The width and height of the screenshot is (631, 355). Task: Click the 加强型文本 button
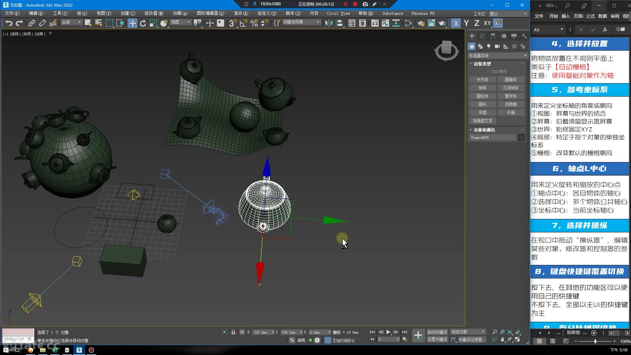[482, 121]
